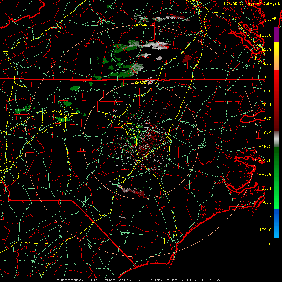
Task: Click the [KT] units label
Action: click(268, 22)
